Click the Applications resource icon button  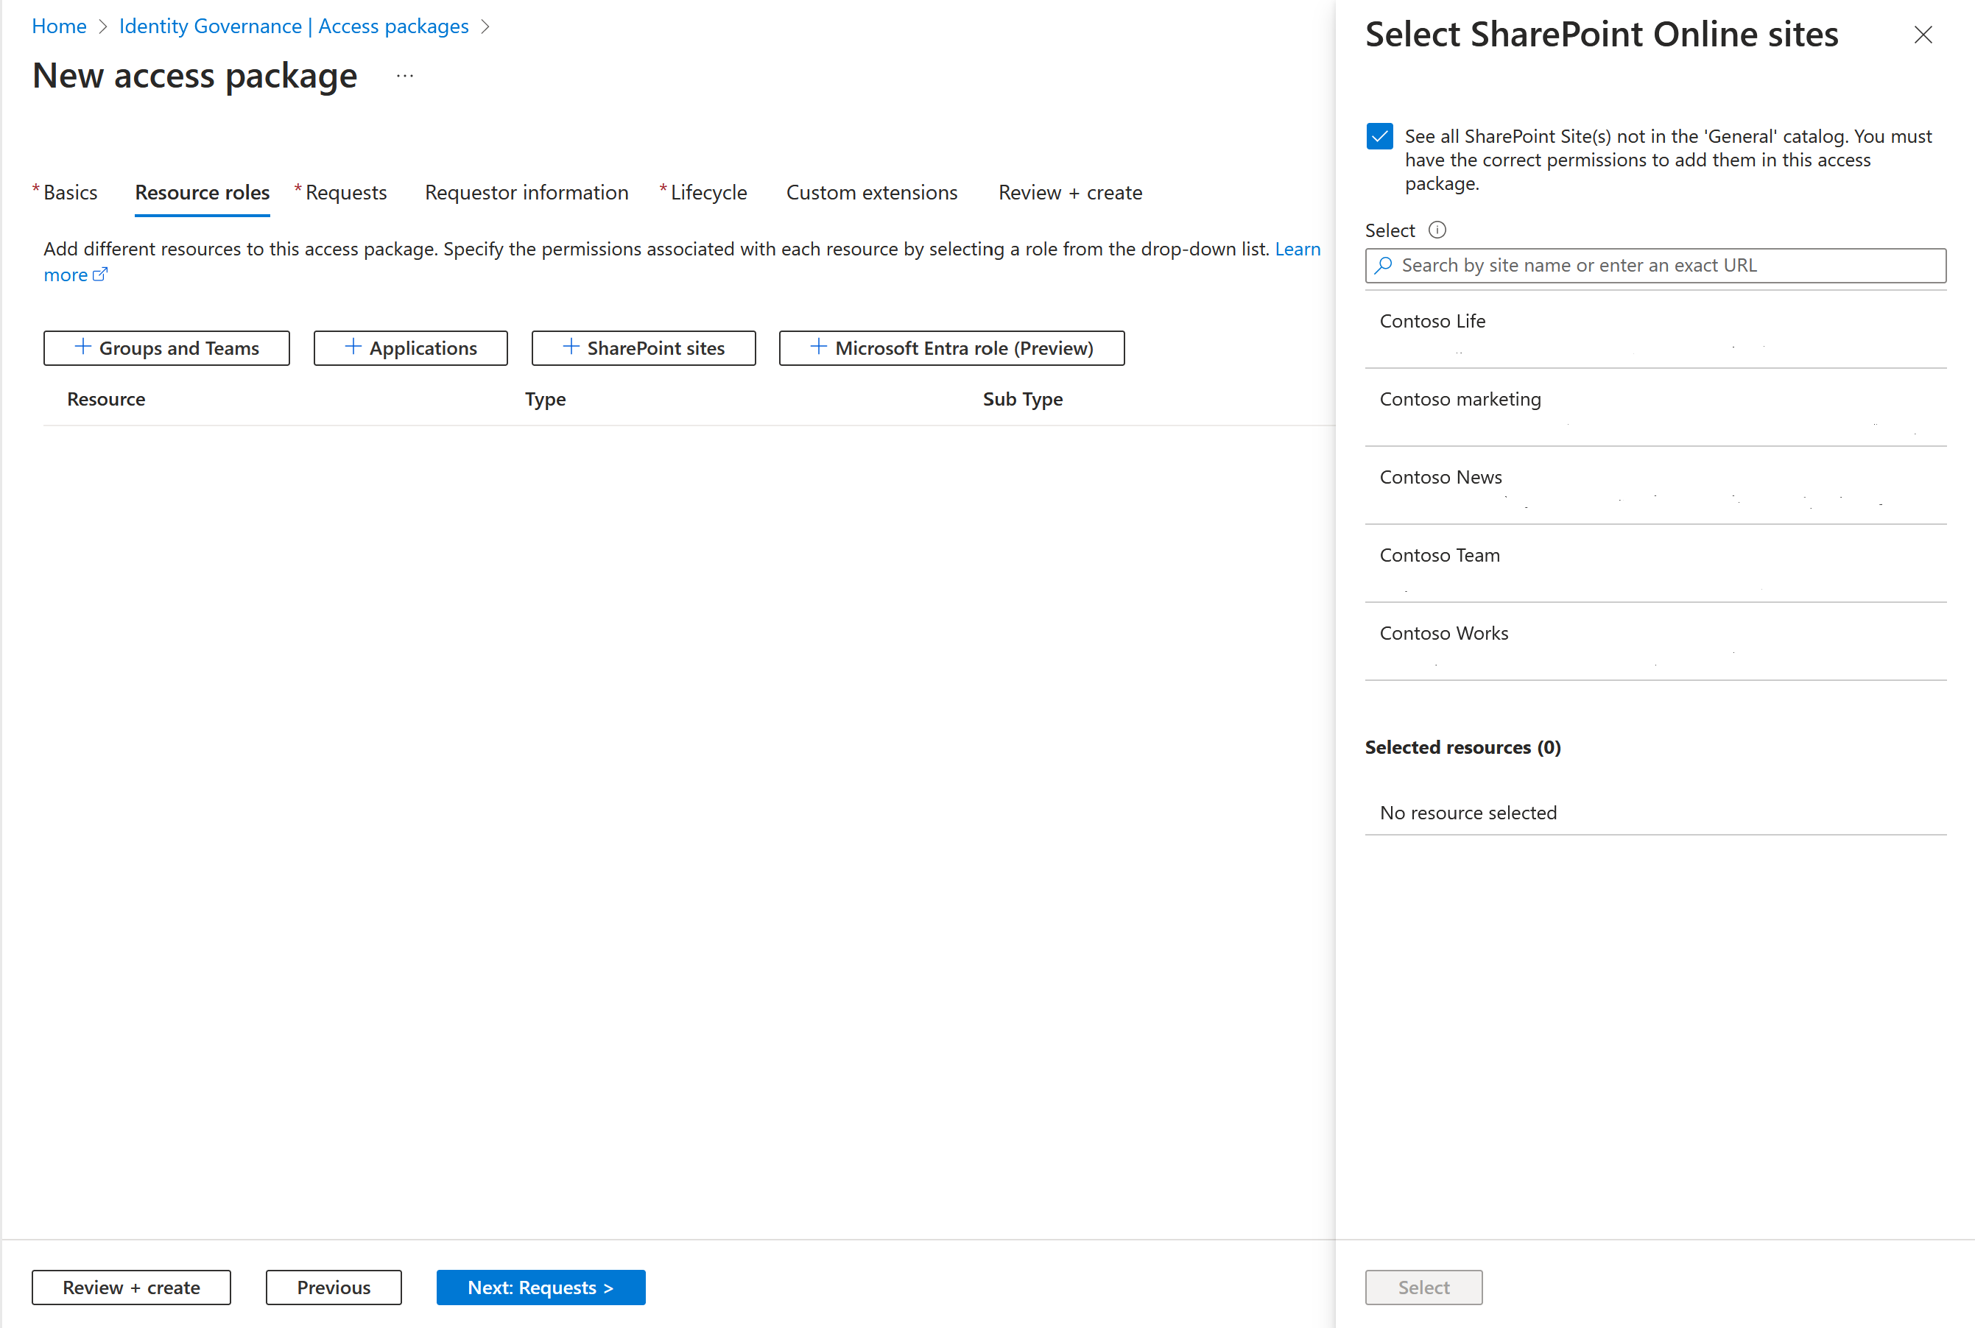tap(411, 347)
